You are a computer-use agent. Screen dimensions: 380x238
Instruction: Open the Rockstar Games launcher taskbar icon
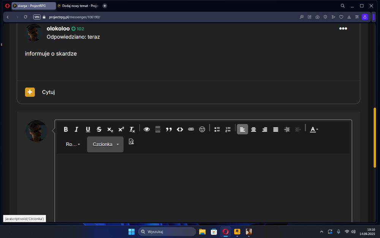pos(237,232)
